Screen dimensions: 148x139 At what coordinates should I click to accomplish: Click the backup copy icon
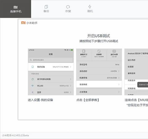point(46,7)
